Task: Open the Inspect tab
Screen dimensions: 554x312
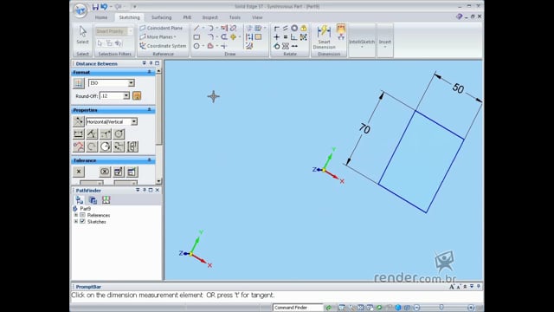Action: point(209,17)
